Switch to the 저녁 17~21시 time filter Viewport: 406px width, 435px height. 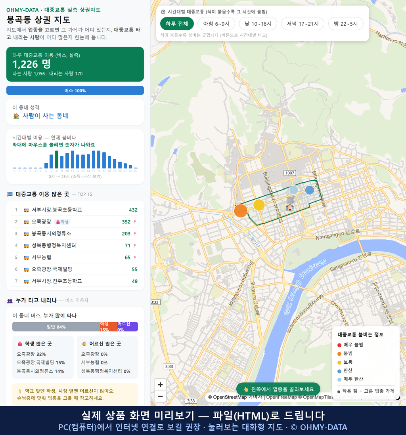pos(303,24)
